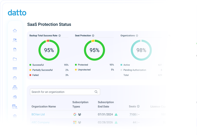Sort by Organization Name column header

(44, 106)
